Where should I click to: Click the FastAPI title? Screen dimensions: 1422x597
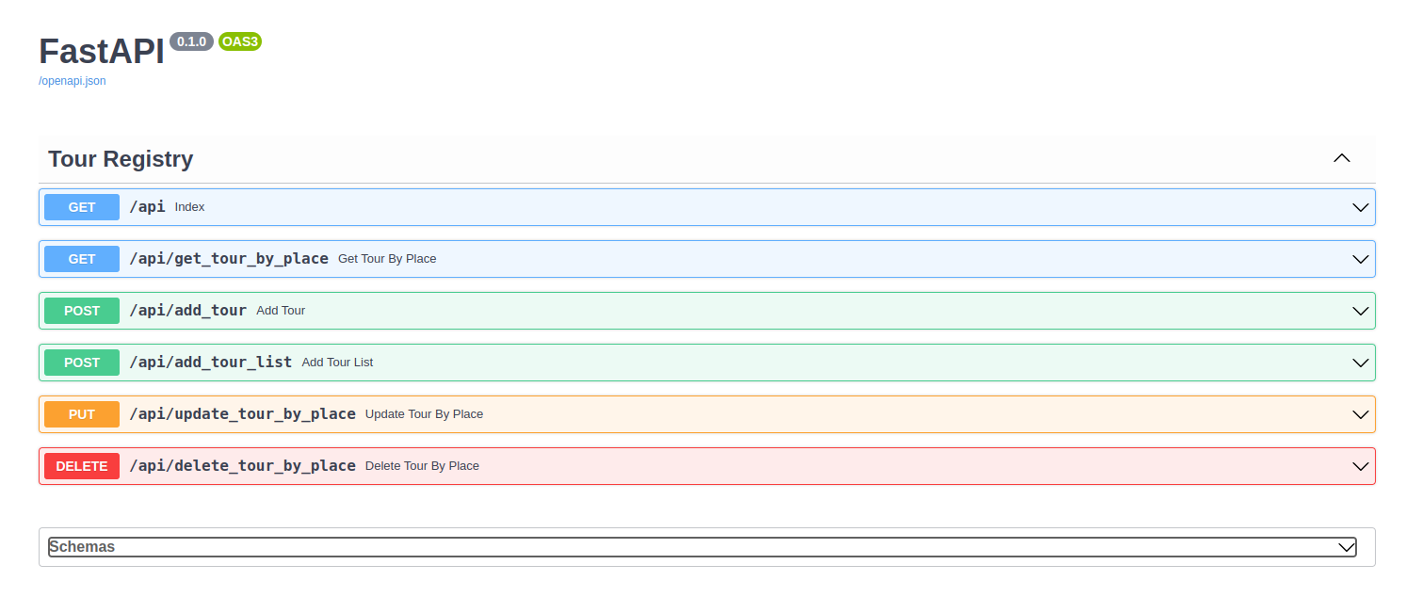point(102,52)
